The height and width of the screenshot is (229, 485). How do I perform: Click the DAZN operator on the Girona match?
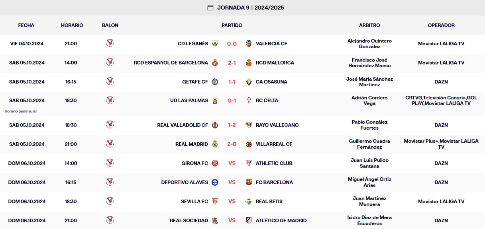pyautogui.click(x=442, y=163)
